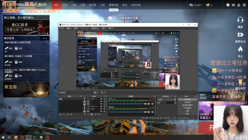The image size is (248, 140).
Task: Open the game friends icon
Action: [x=239, y=5]
